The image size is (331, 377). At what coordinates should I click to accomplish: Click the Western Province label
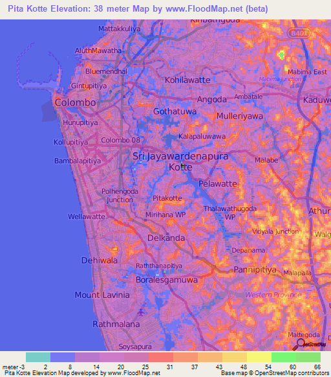pos(273,295)
